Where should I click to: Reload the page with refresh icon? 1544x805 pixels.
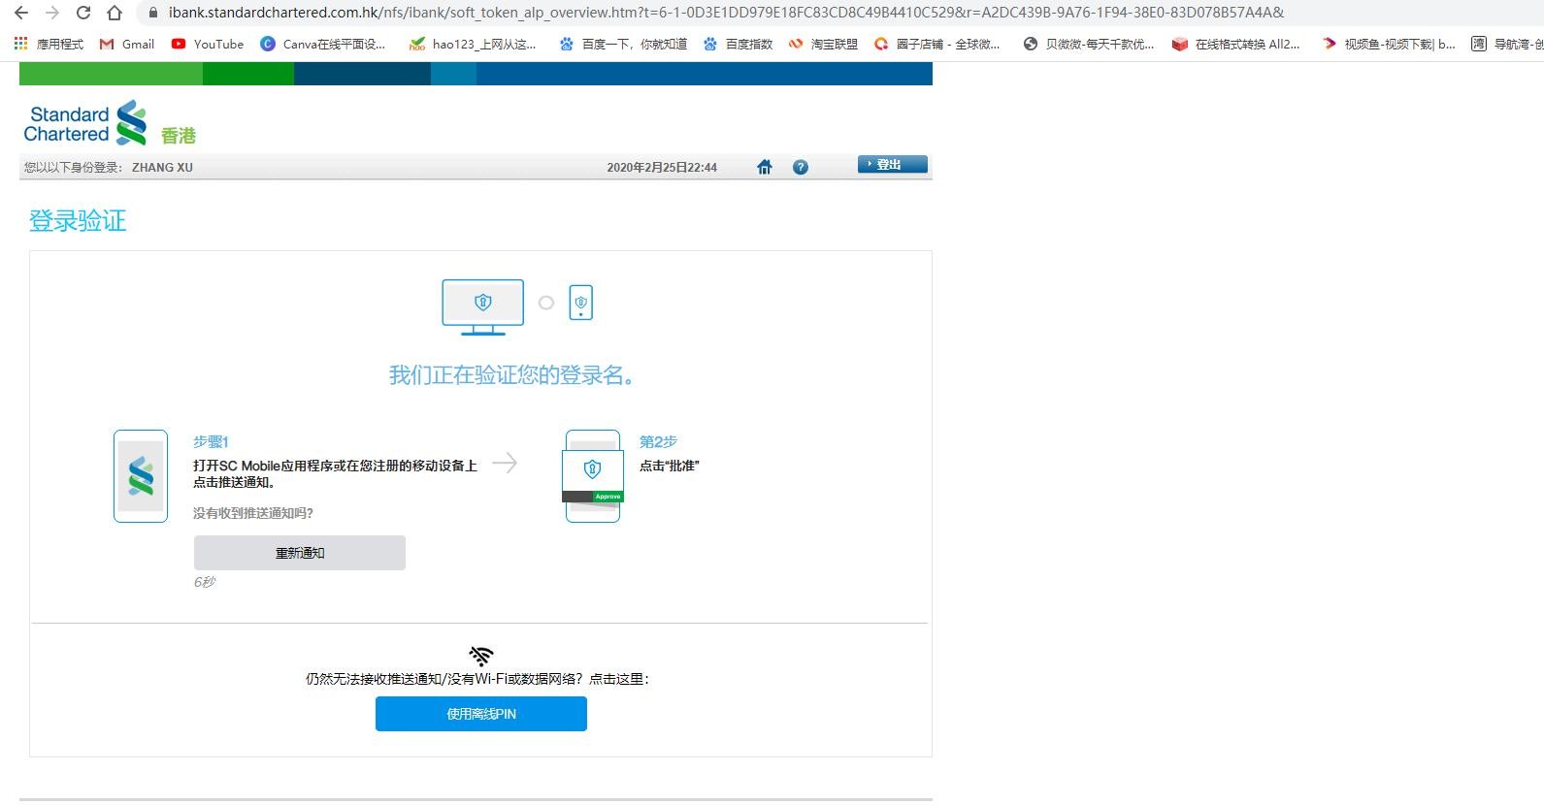83,13
